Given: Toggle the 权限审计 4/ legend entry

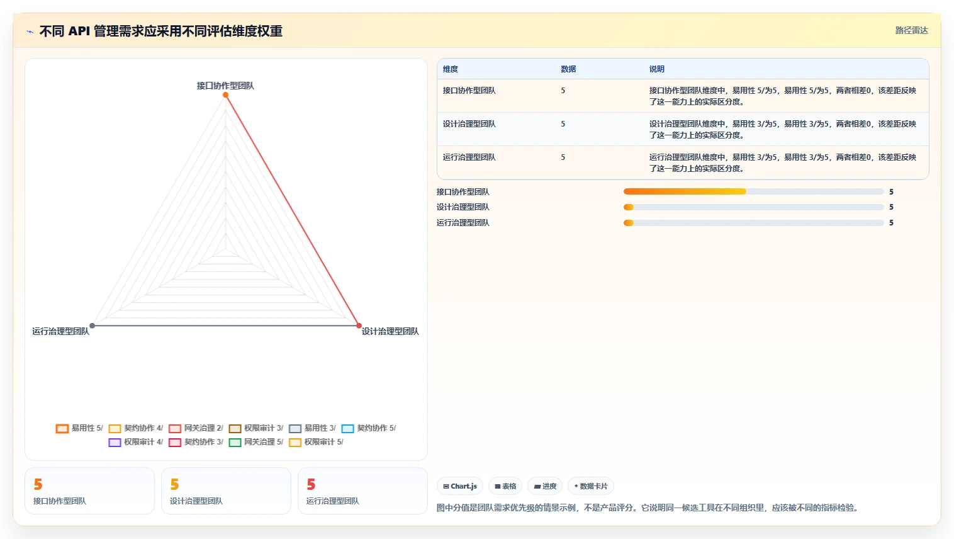Looking at the screenshot, I should click(x=136, y=442).
